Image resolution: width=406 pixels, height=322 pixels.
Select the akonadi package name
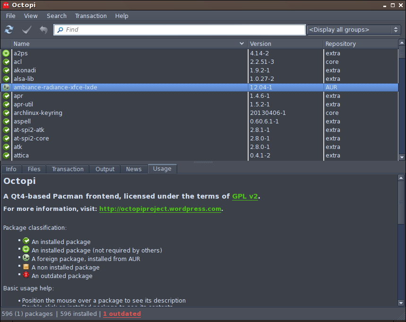25,70
